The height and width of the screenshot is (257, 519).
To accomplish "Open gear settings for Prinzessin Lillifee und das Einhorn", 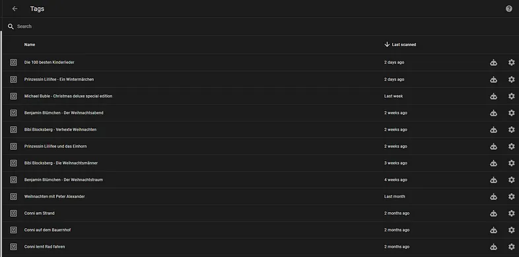I will click(x=511, y=146).
